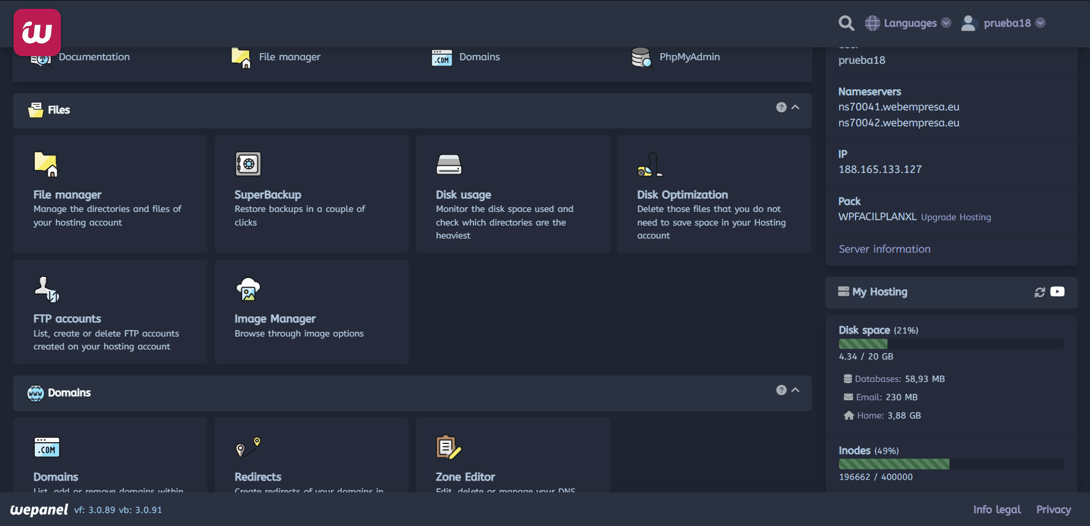
Task: Click the search magnifier icon
Action: coord(846,23)
